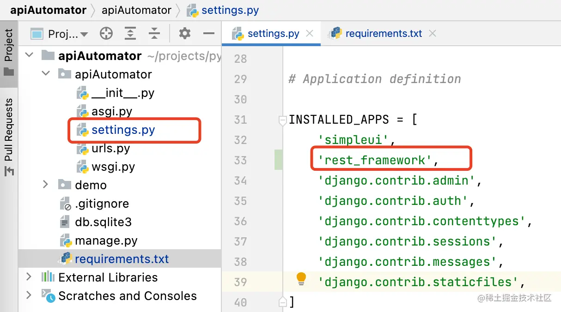This screenshot has height=312, width=561.
Task: Open urls.py in the project tree
Action: coord(110,148)
